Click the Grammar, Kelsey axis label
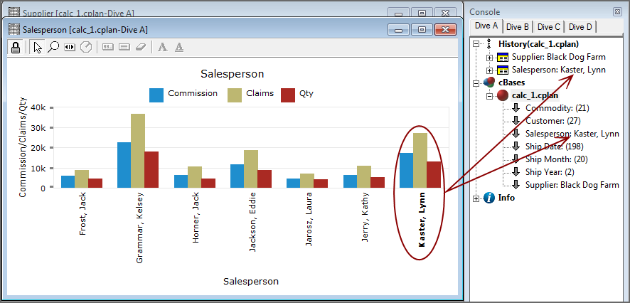This screenshot has width=630, height=303. (x=139, y=228)
